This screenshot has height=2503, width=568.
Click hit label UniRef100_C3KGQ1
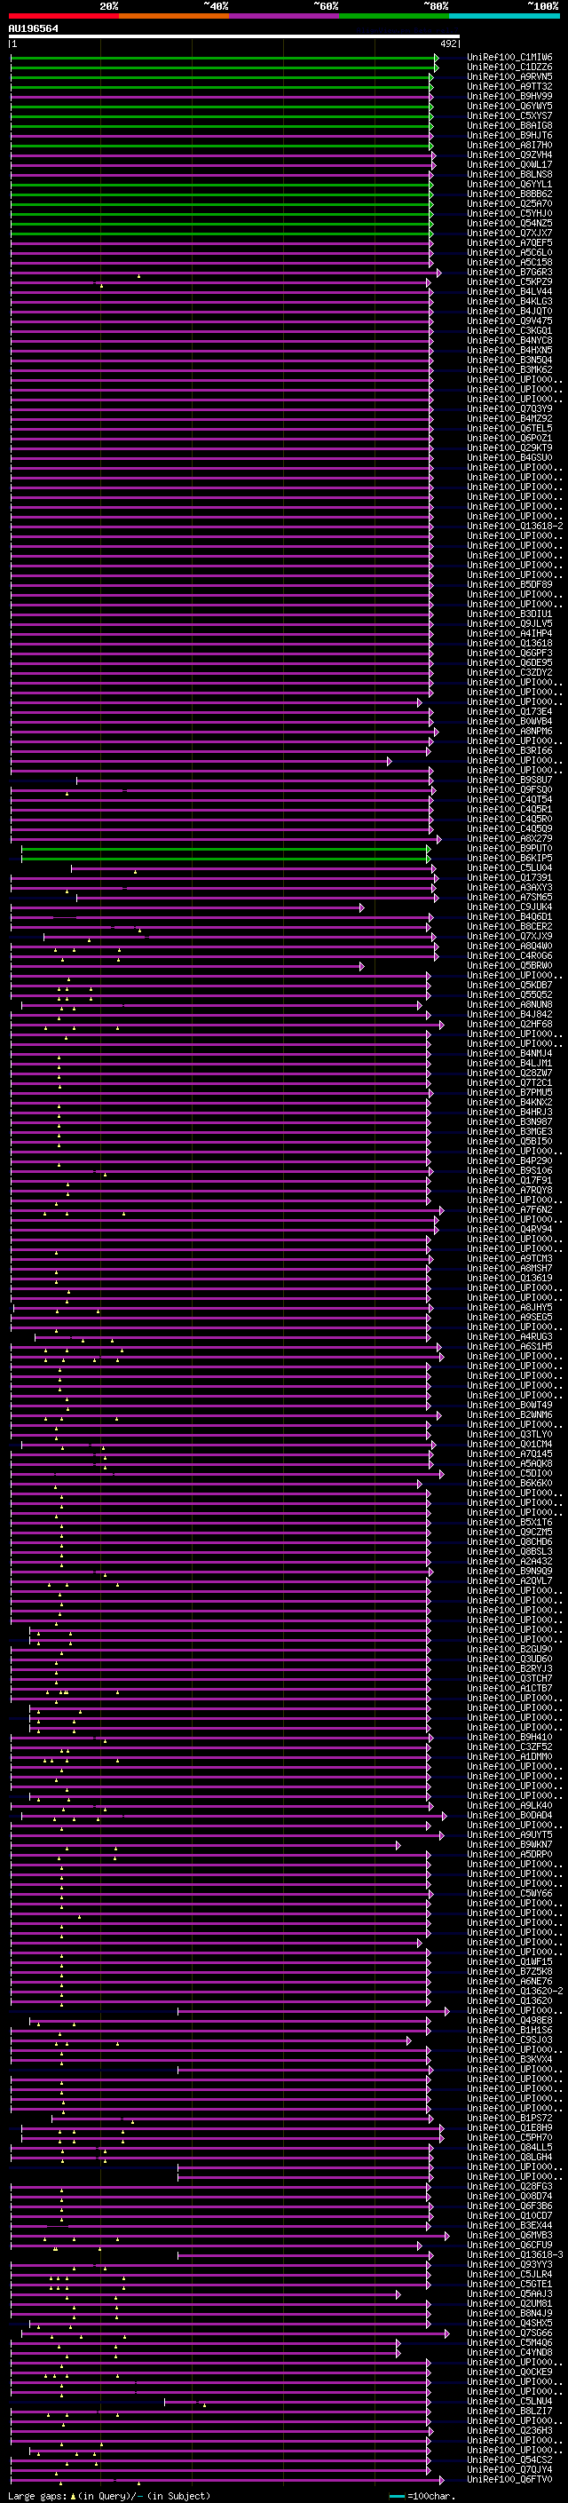pyautogui.click(x=509, y=330)
